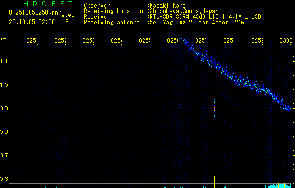Click the 'Receiving Location' field label
Viewport: 295px width, 188px height.
(x=113, y=11)
